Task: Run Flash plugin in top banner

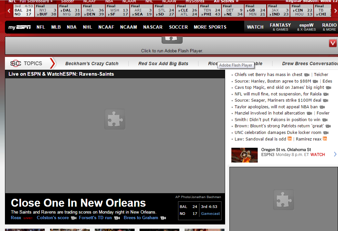Action: [x=172, y=45]
